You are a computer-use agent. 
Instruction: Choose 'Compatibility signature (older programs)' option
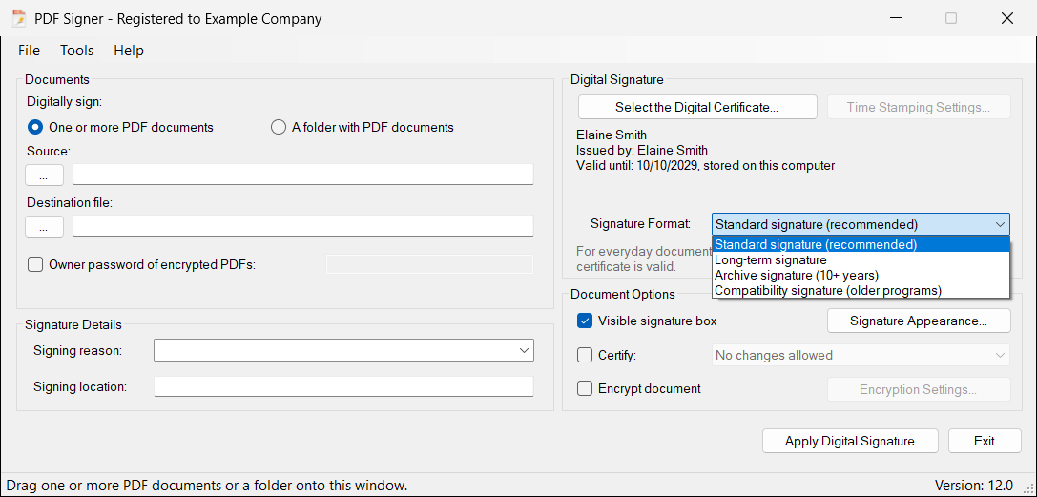tap(861, 289)
